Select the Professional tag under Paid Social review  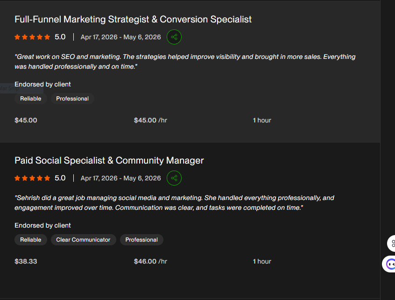coord(141,240)
